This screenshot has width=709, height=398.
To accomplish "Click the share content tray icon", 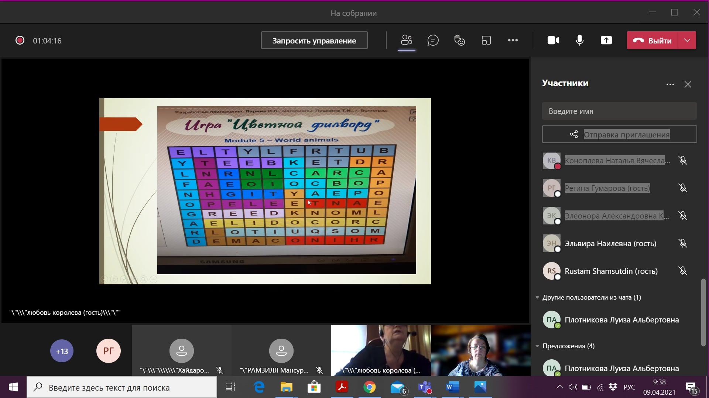I will (x=606, y=40).
